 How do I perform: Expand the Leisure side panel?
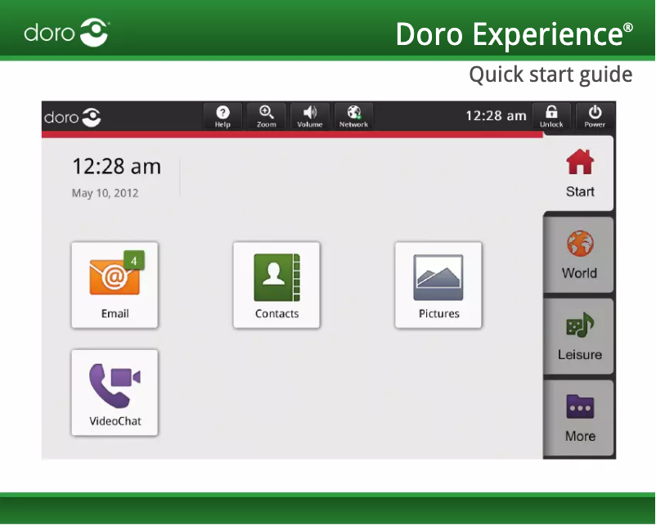tap(578, 337)
